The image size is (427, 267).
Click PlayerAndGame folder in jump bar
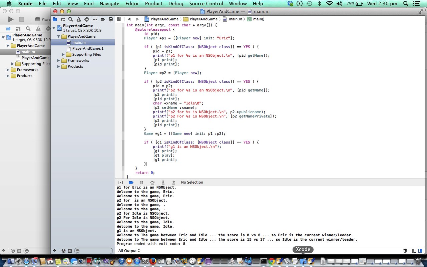200,19
